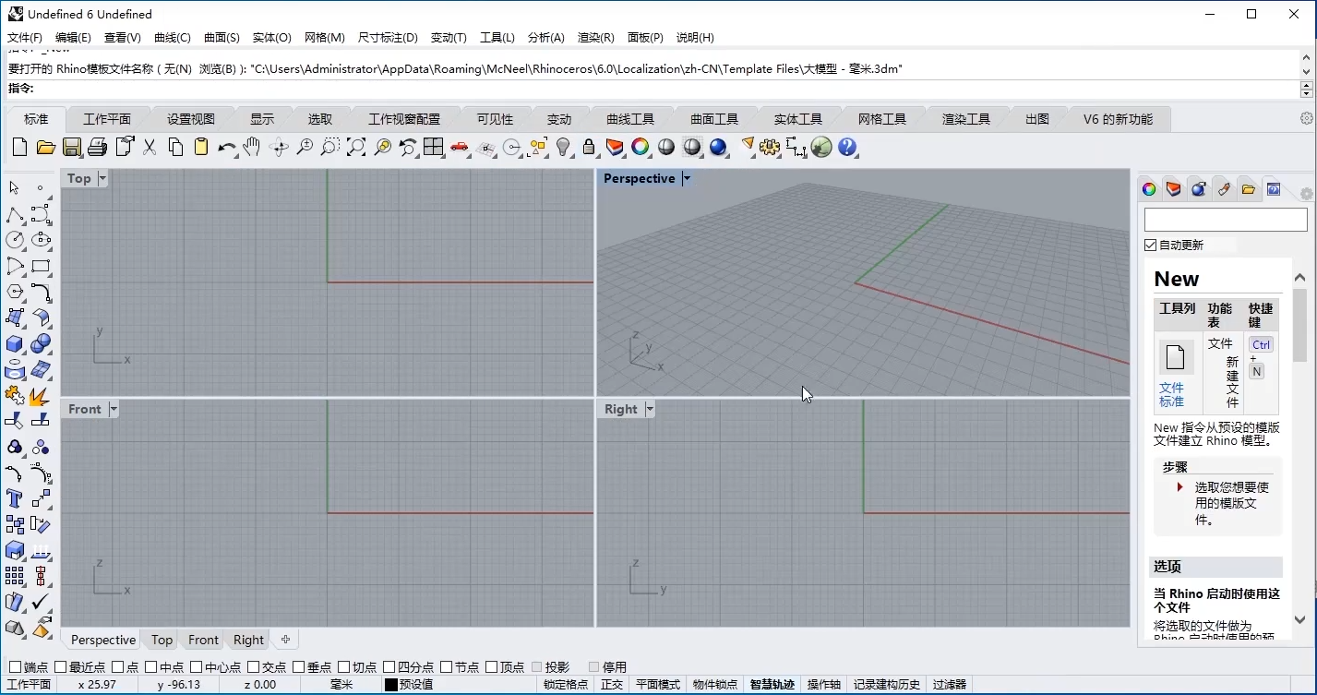
Task: Open the 曲面(S) menu
Action: [x=221, y=38]
